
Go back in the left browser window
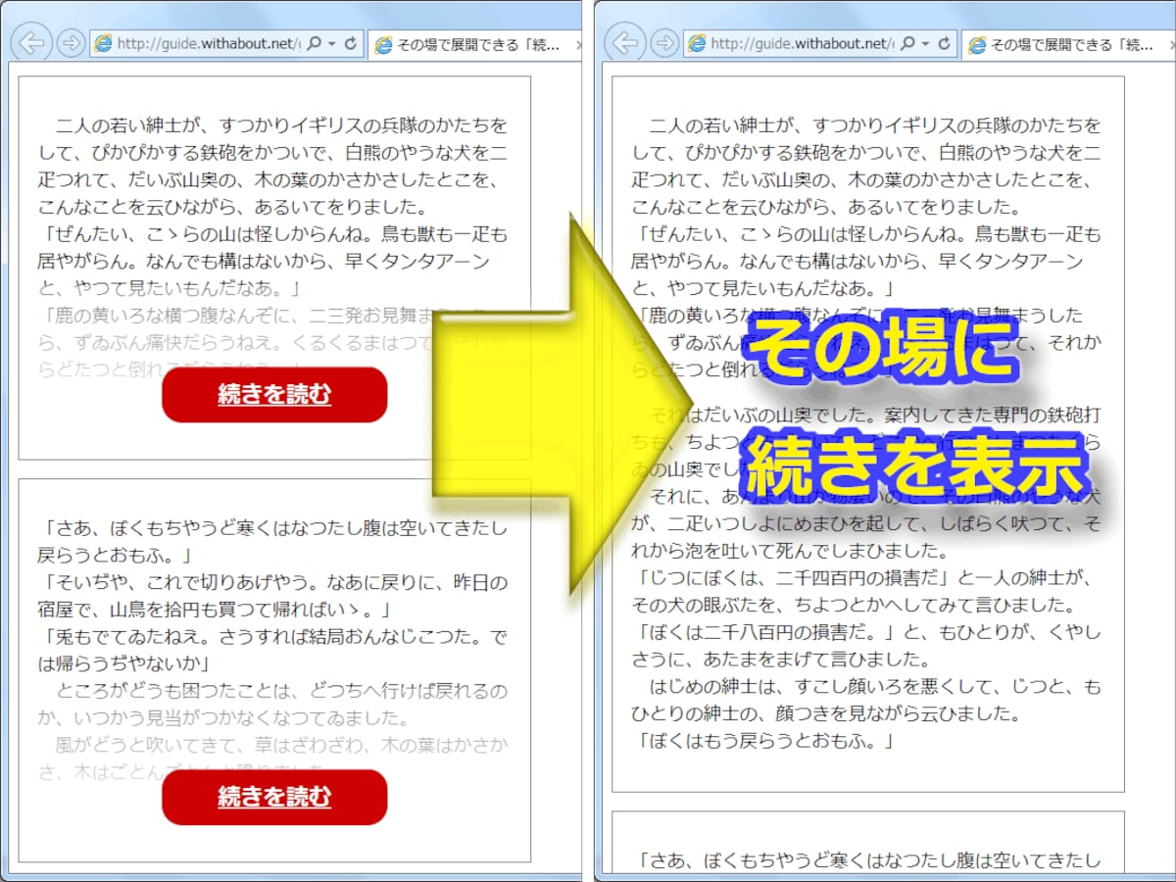pos(33,44)
